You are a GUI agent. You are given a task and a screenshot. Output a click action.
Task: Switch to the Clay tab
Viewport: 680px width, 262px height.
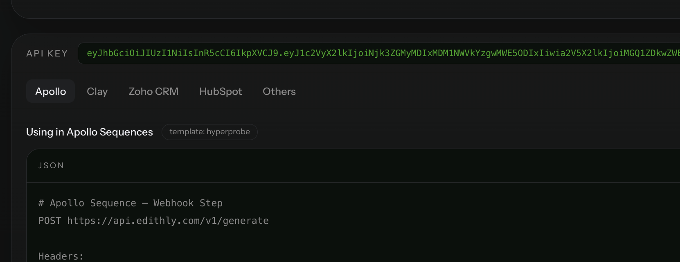(x=97, y=91)
